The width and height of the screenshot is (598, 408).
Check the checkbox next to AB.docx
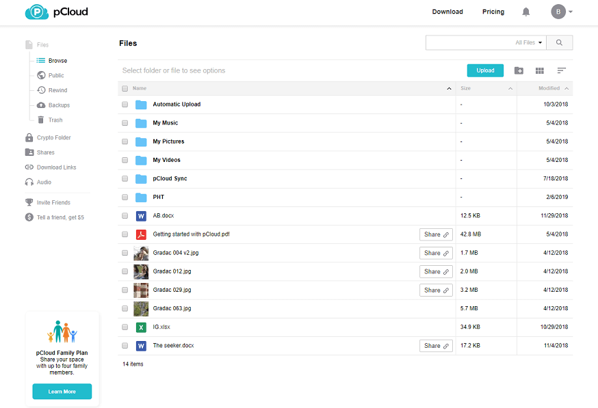pos(125,215)
